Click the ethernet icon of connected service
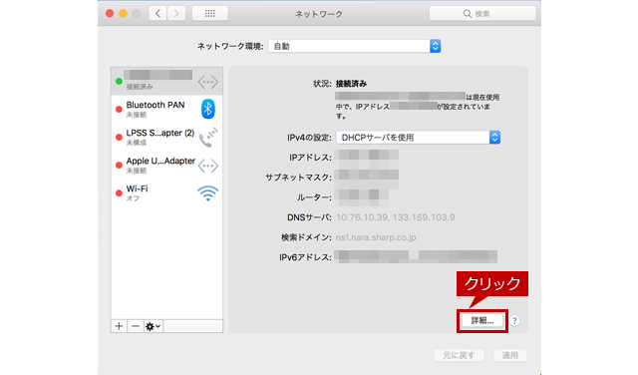 tap(208, 82)
